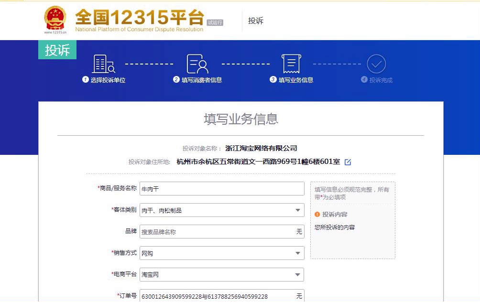Click the orange 投诉内容 alert icon
The image size is (480, 303).
318,213
